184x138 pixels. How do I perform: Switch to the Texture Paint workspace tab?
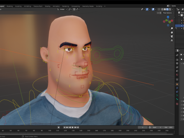[x=38, y=6]
